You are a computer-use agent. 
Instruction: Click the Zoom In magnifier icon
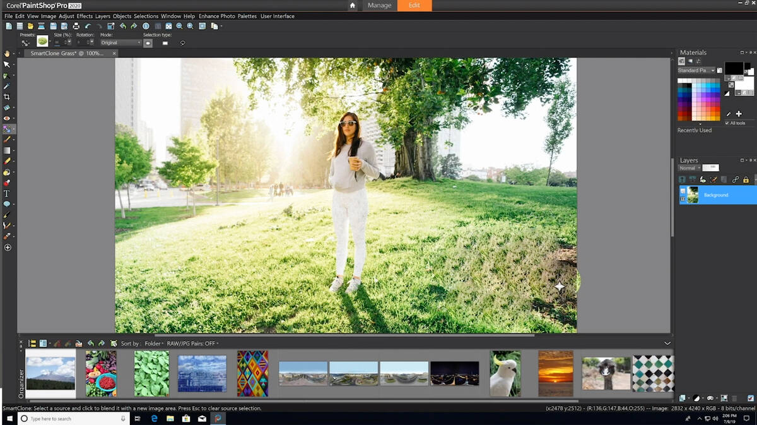click(x=190, y=26)
